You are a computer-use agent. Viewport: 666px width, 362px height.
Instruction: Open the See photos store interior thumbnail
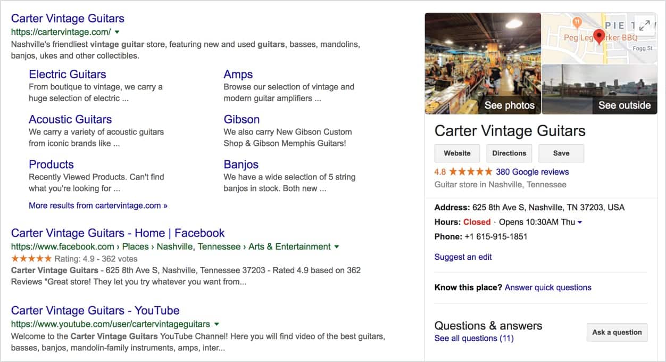click(x=483, y=63)
